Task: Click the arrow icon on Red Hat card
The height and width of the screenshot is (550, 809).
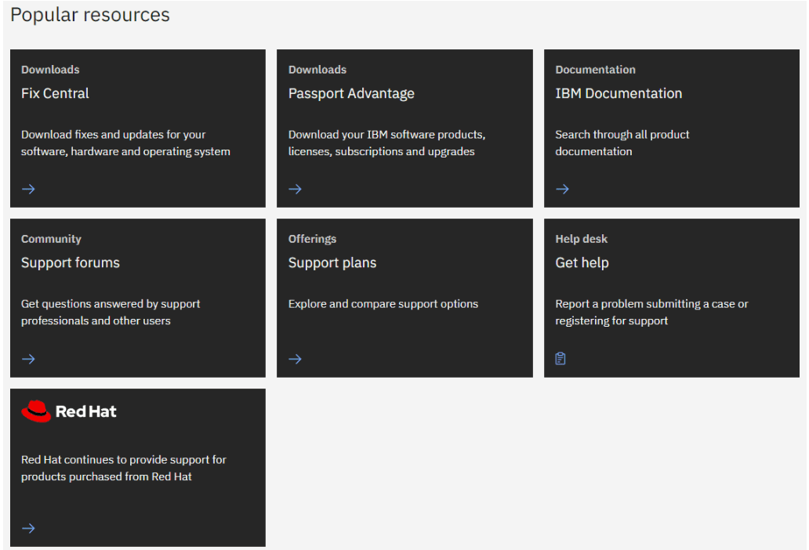Action: 28,528
